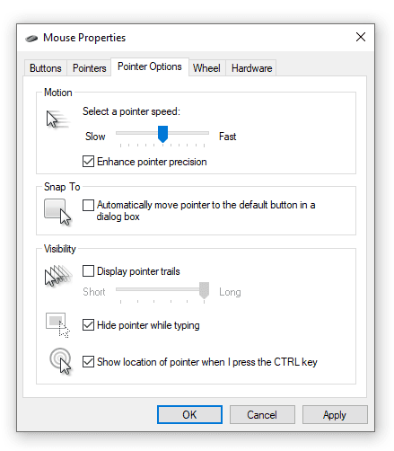
Task: Open the Pointers tab
Action: pos(90,68)
